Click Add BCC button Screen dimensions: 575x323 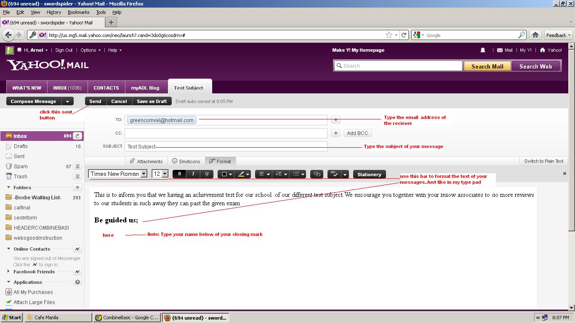pos(357,133)
